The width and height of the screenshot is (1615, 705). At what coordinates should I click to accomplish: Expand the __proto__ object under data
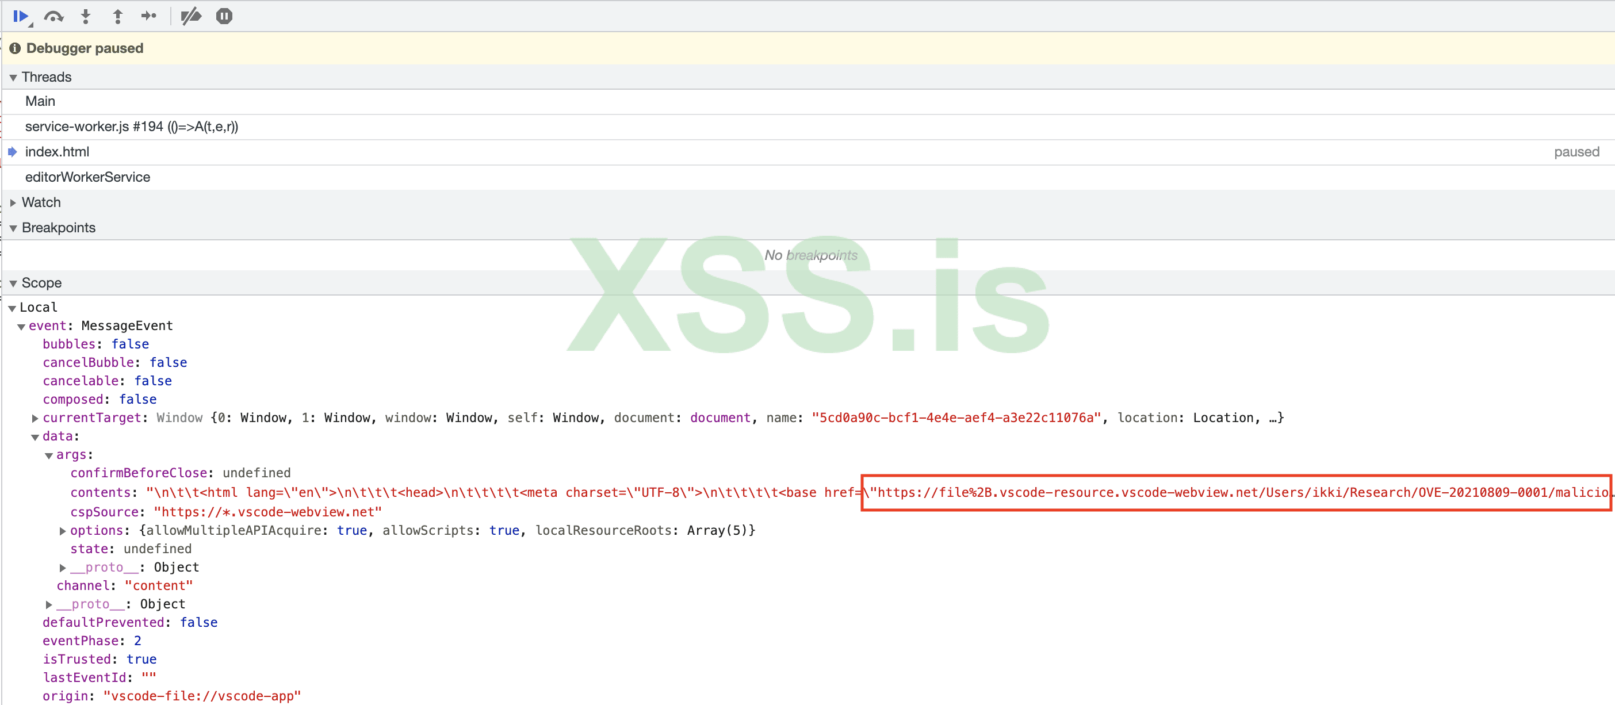(48, 604)
